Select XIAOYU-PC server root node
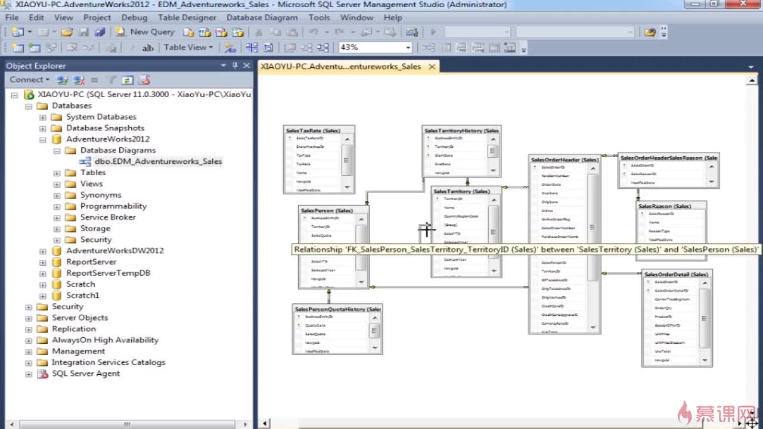Screen dimensions: 763x429 coord(144,94)
